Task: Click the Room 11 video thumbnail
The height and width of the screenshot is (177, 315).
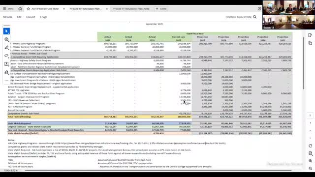Action: pos(289,22)
